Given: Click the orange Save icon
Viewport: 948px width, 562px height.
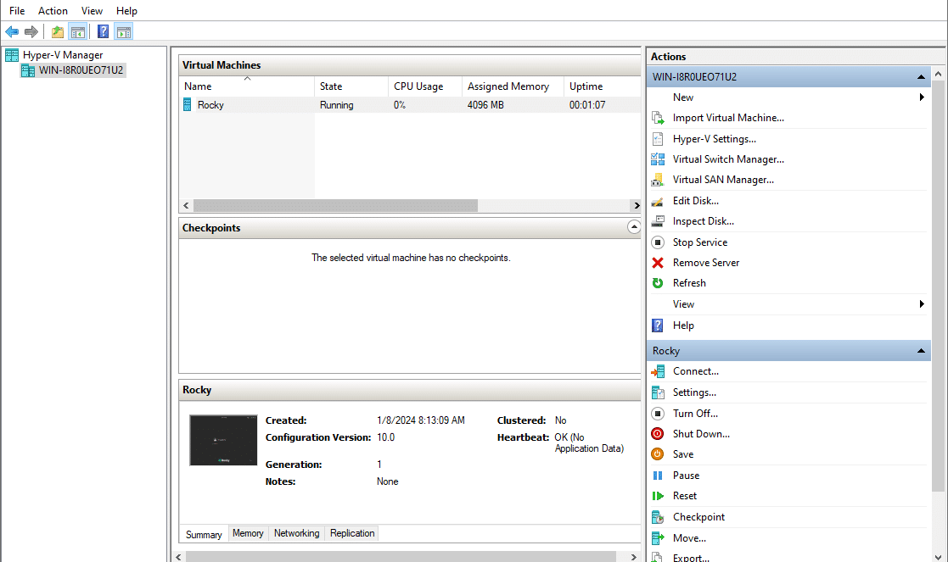Looking at the screenshot, I should point(658,454).
